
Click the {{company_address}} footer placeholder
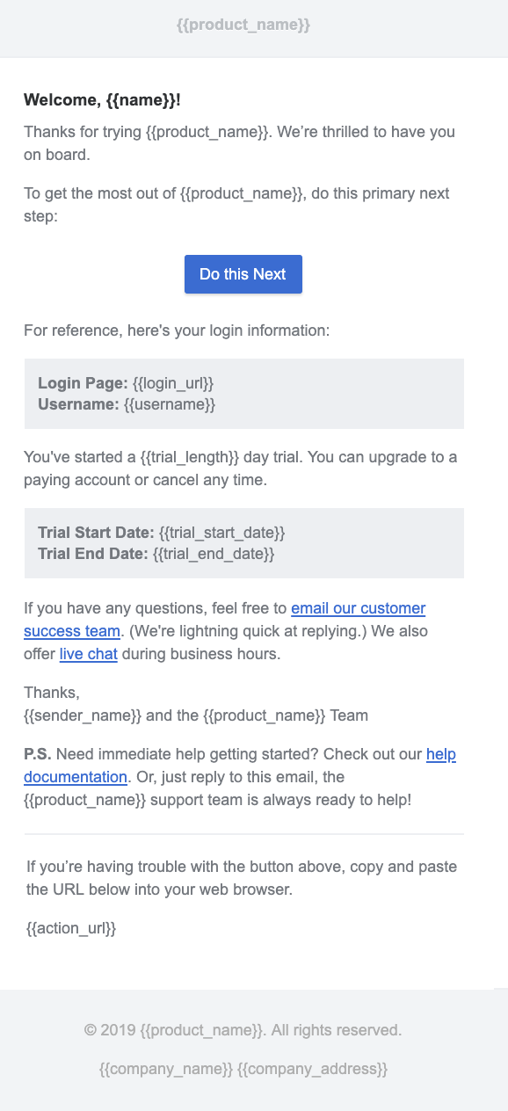[313, 1069]
